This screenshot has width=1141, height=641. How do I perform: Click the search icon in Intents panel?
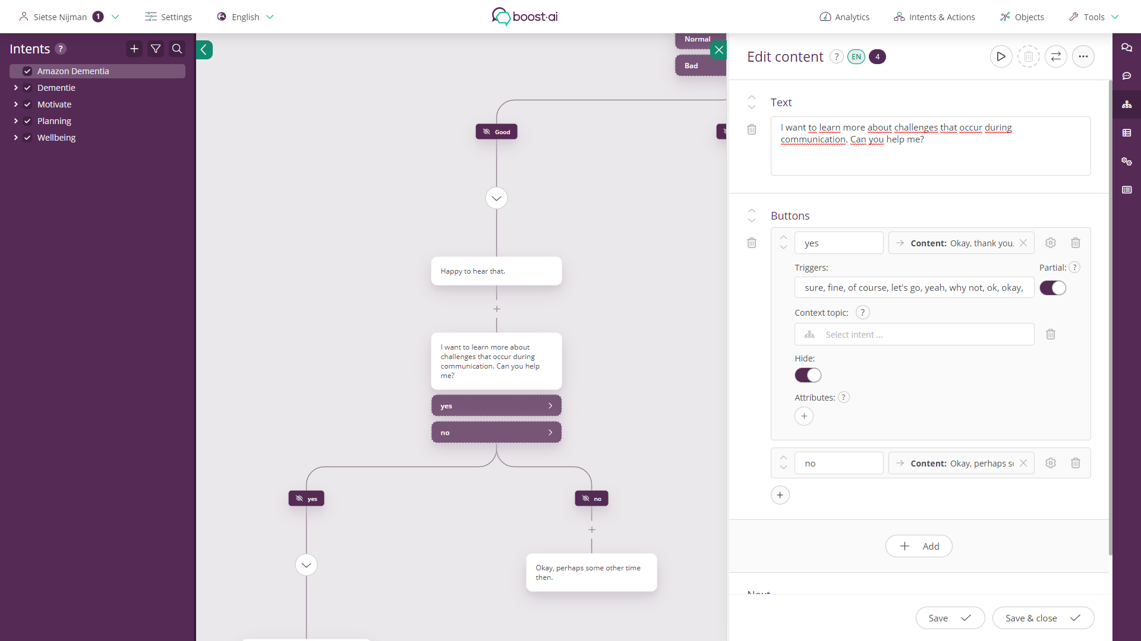[x=177, y=49]
